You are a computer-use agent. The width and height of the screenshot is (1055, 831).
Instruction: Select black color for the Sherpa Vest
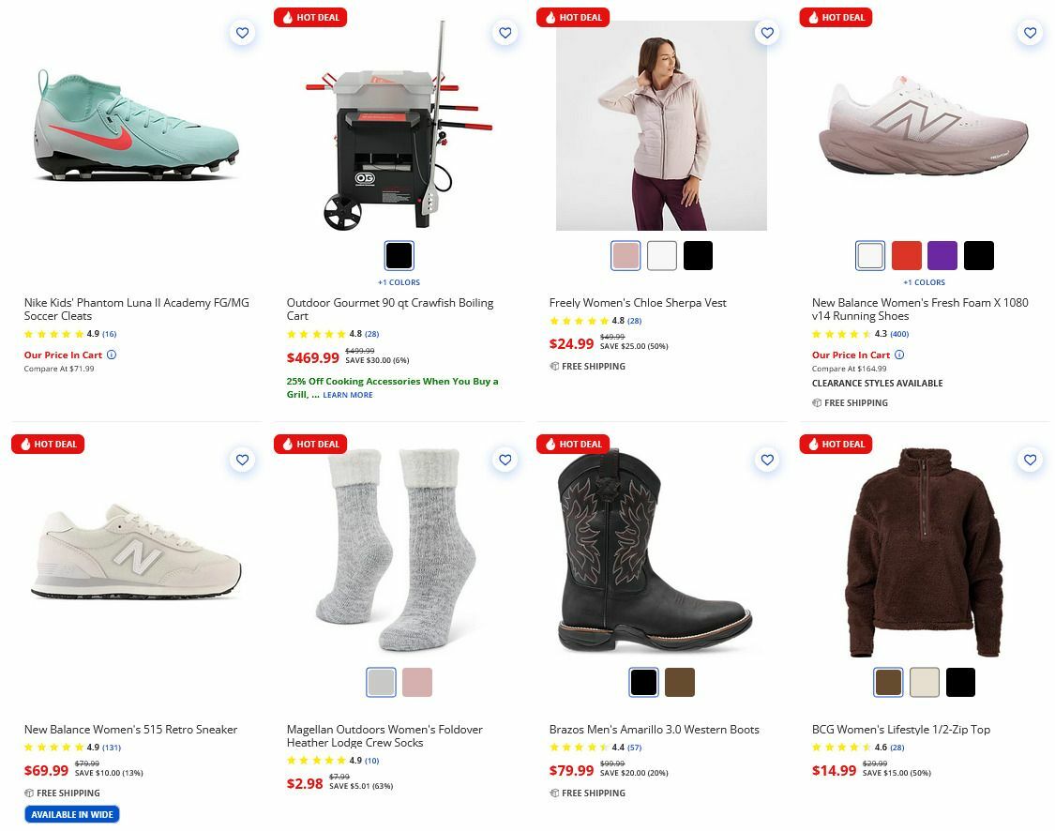(698, 254)
